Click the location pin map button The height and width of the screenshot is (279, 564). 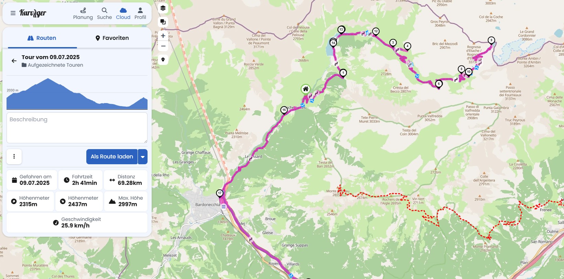[163, 59]
